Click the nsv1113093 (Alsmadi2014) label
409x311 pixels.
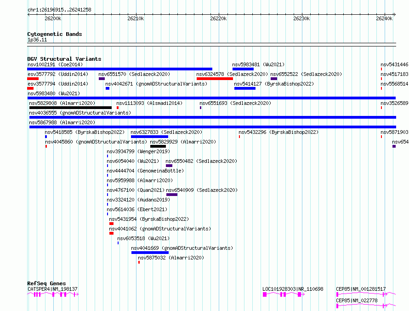[x=149, y=103]
